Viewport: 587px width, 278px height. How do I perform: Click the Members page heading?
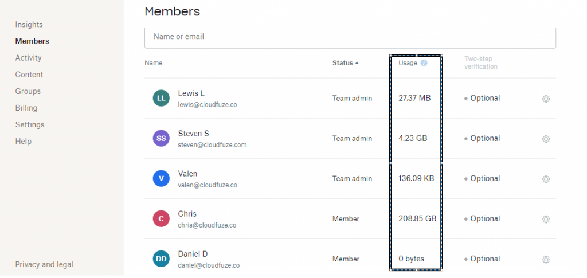coord(172,11)
